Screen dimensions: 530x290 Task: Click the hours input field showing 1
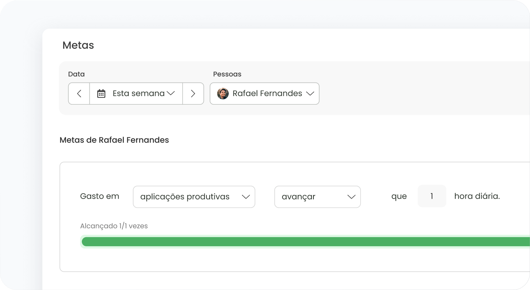pyautogui.click(x=432, y=196)
